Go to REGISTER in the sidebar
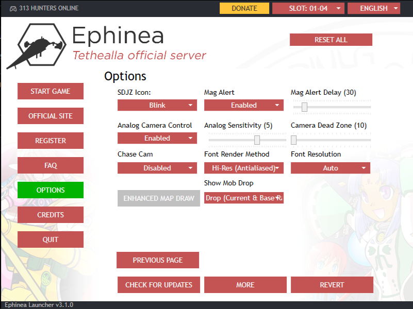413x309 pixels. coord(51,141)
